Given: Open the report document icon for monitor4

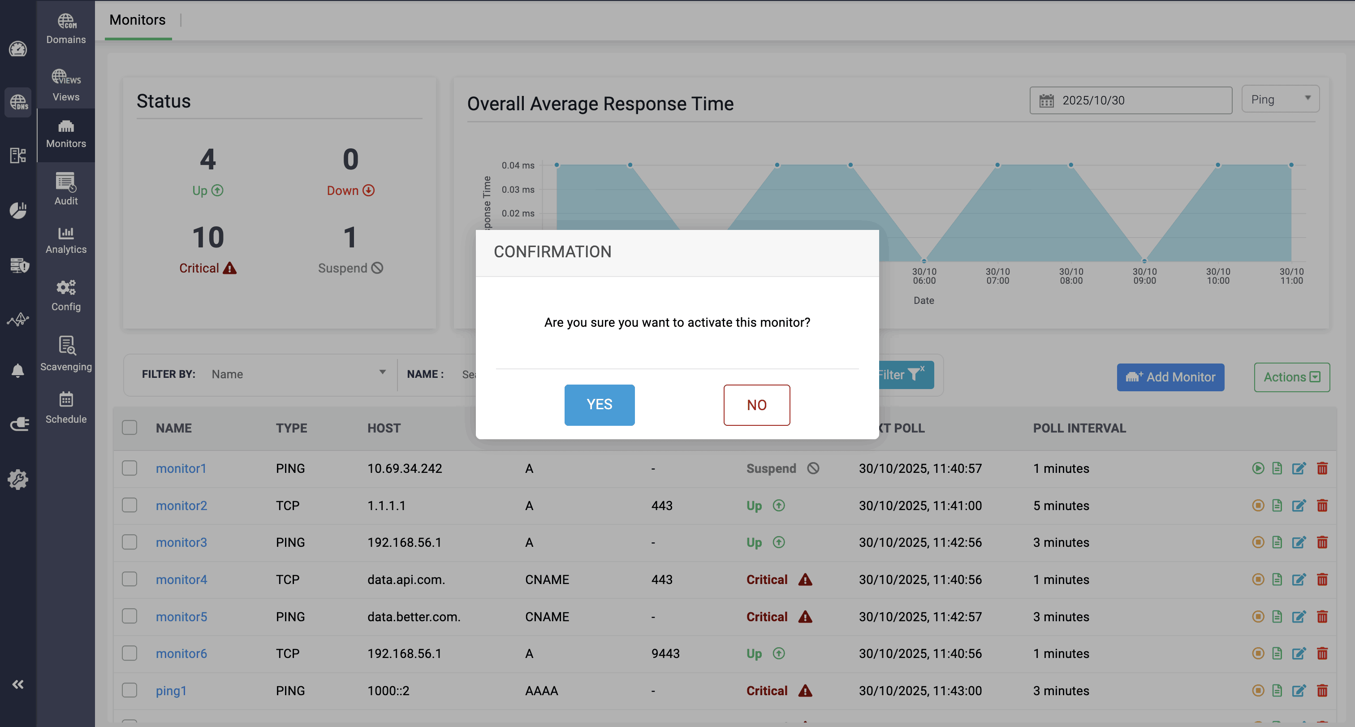Looking at the screenshot, I should [x=1277, y=579].
